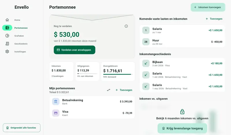
Task: Go to Grafieken menu label
Action: click(19, 36)
